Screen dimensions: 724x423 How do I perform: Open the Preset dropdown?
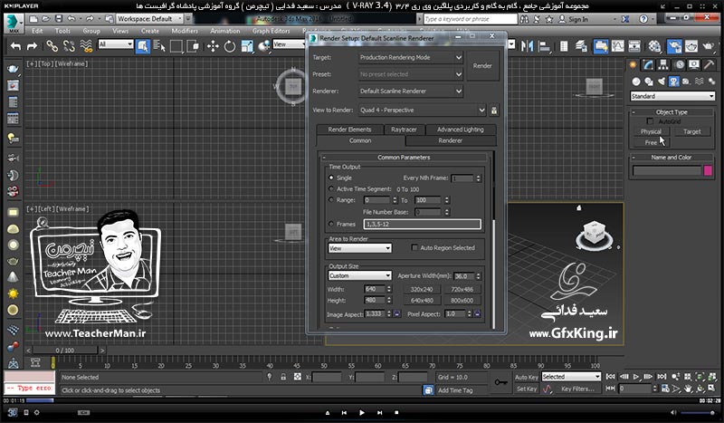(x=410, y=74)
